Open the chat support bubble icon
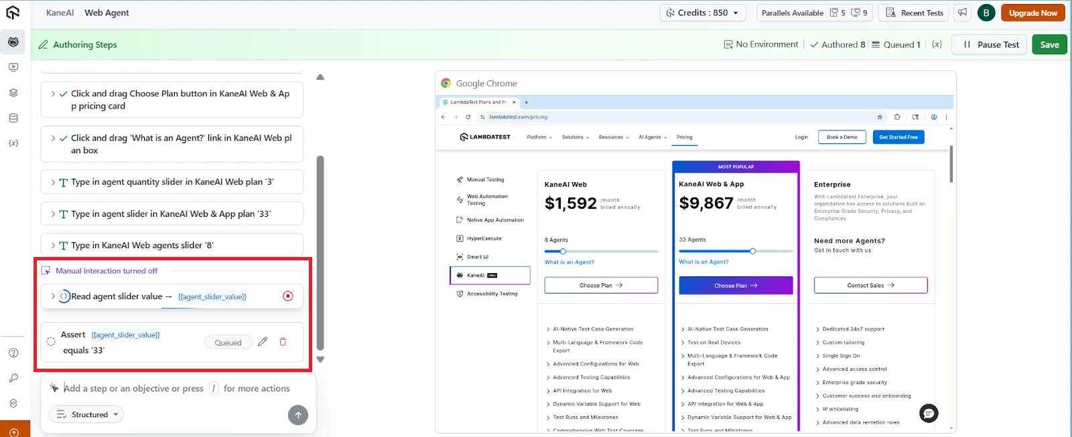This screenshot has width=1072, height=437. tap(929, 414)
